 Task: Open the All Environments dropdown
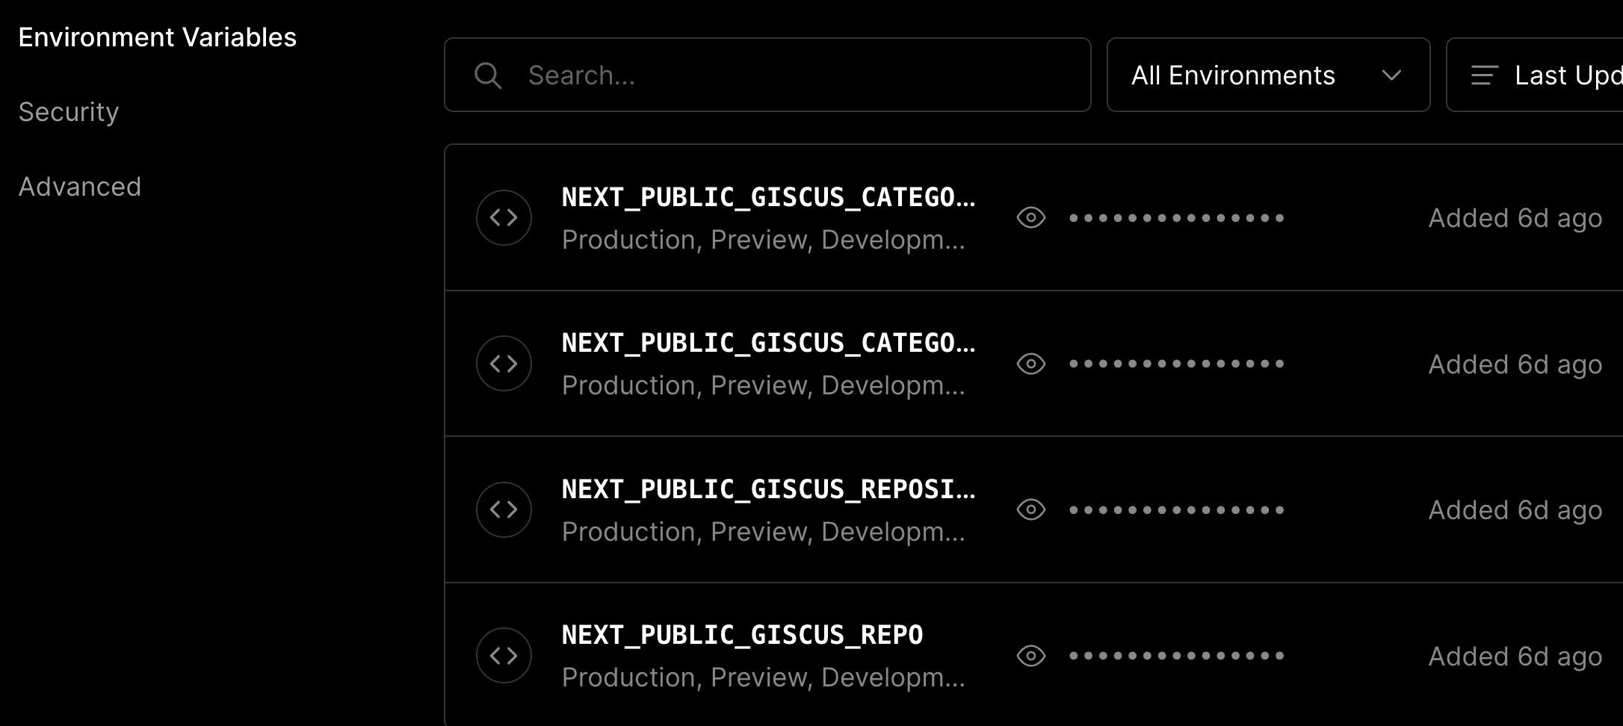coord(1268,75)
